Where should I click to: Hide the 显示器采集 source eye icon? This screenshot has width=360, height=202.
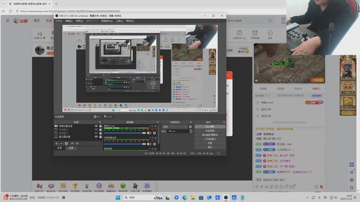click(96, 137)
